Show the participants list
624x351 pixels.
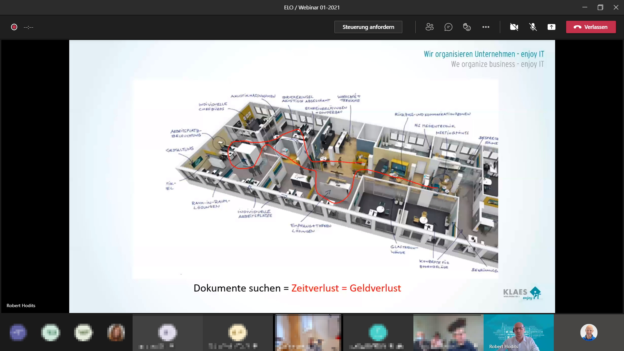click(429, 27)
